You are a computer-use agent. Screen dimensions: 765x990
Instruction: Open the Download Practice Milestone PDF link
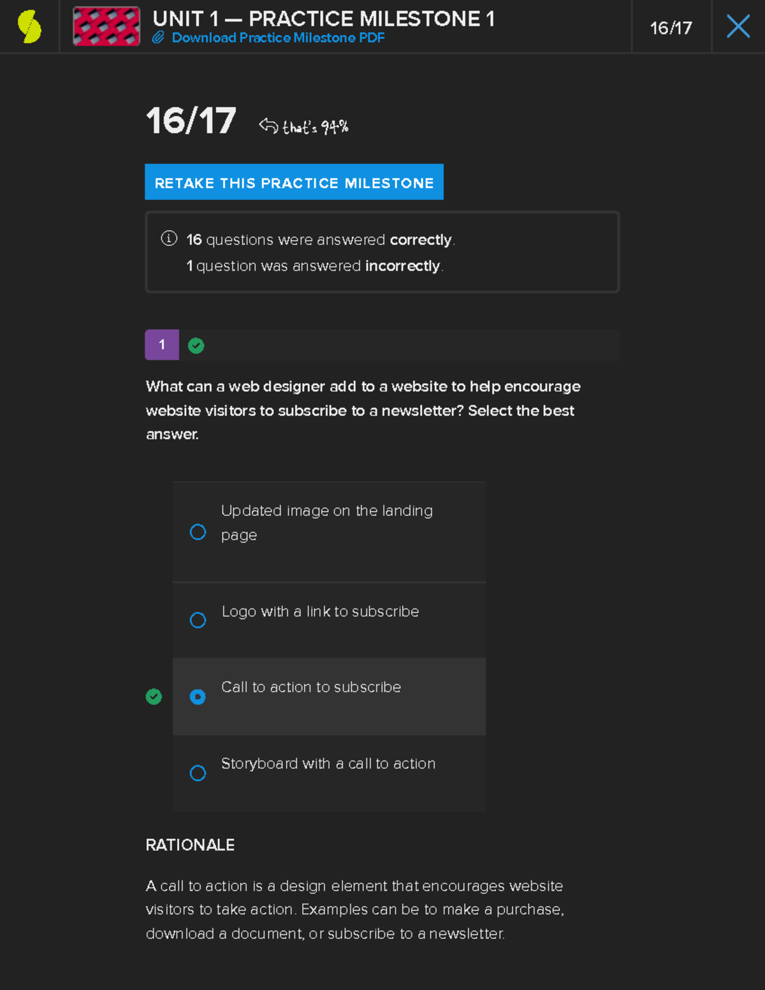[277, 38]
